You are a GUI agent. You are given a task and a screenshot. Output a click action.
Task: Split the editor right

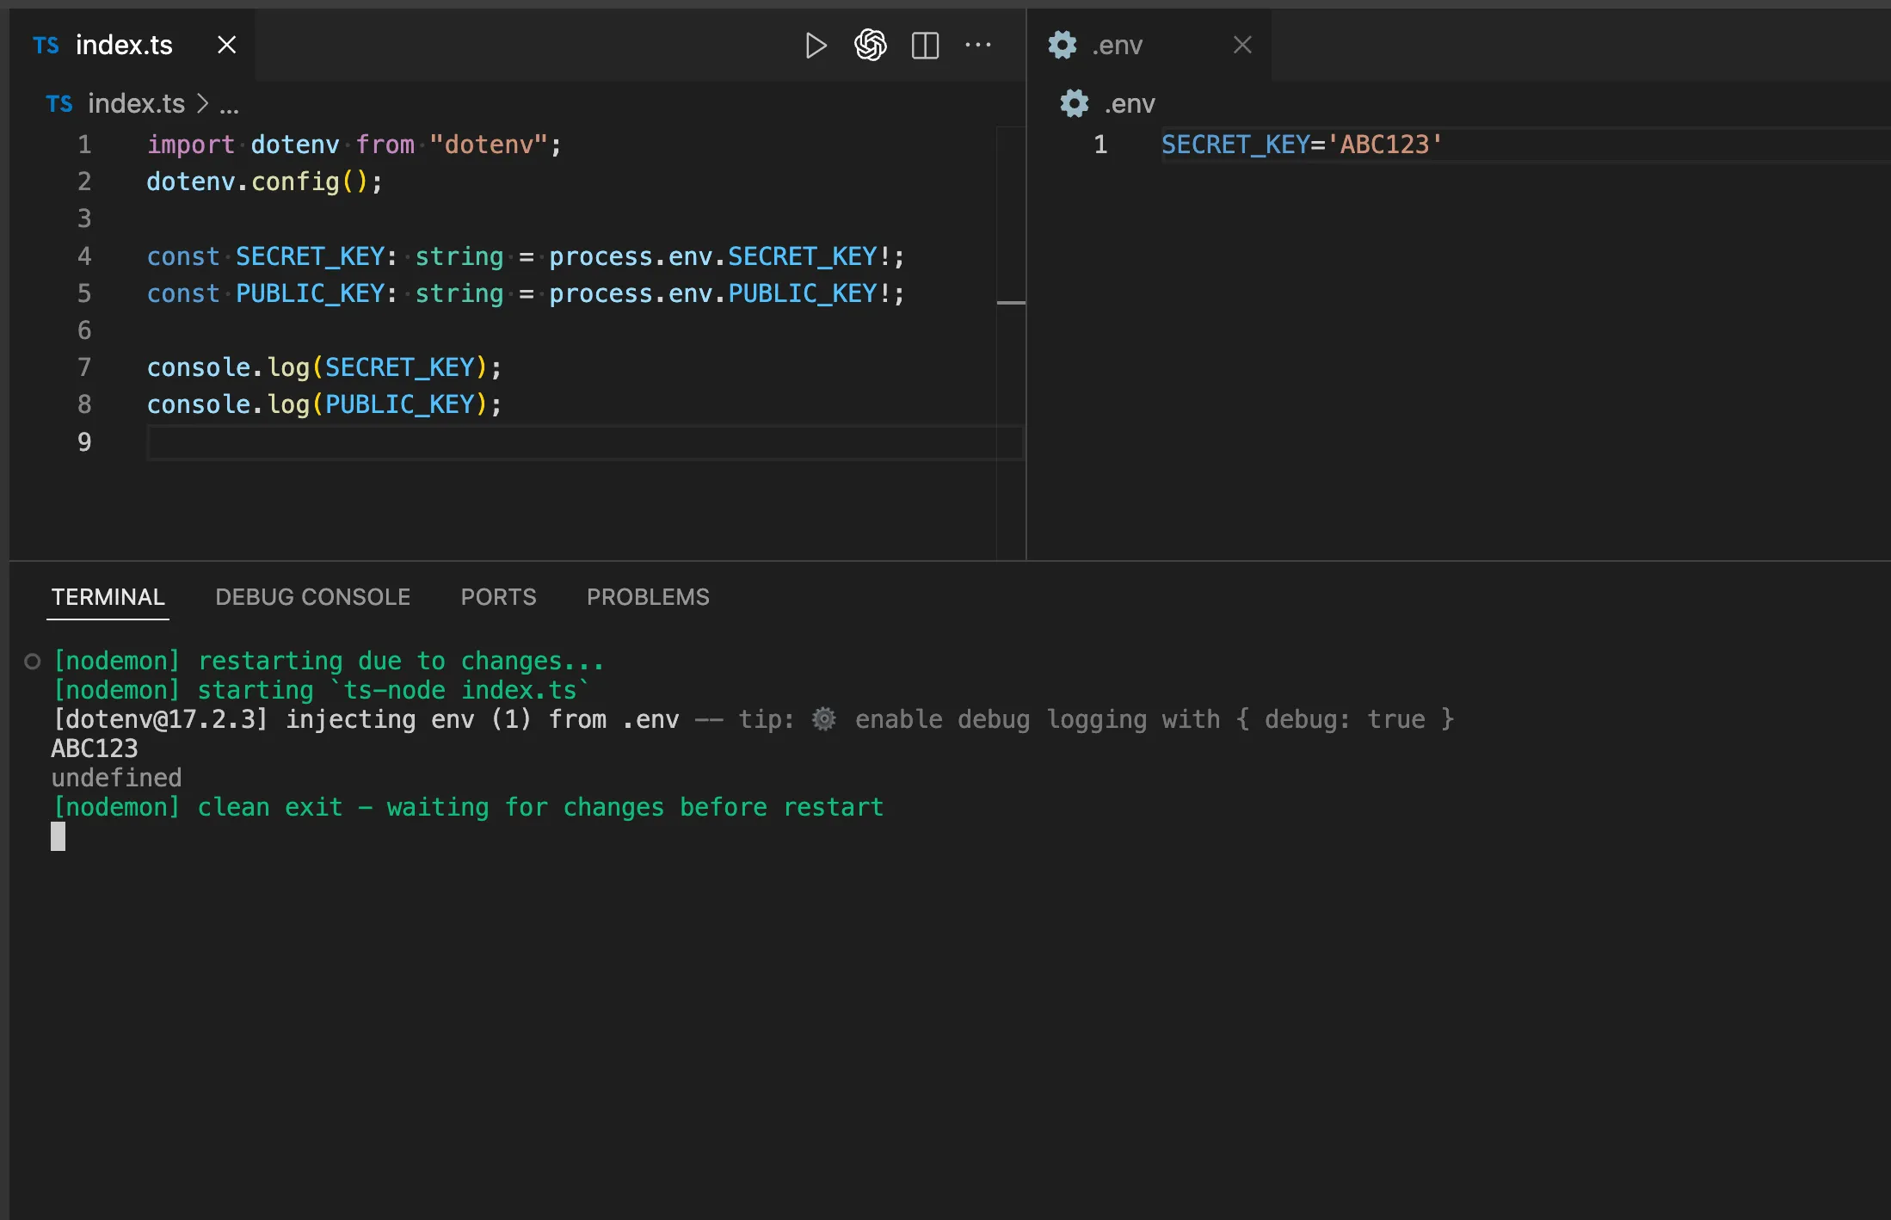tap(925, 46)
